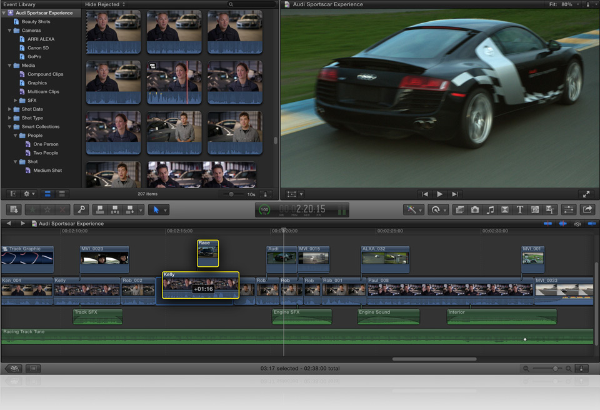Open the Transitions browser

coord(505,210)
